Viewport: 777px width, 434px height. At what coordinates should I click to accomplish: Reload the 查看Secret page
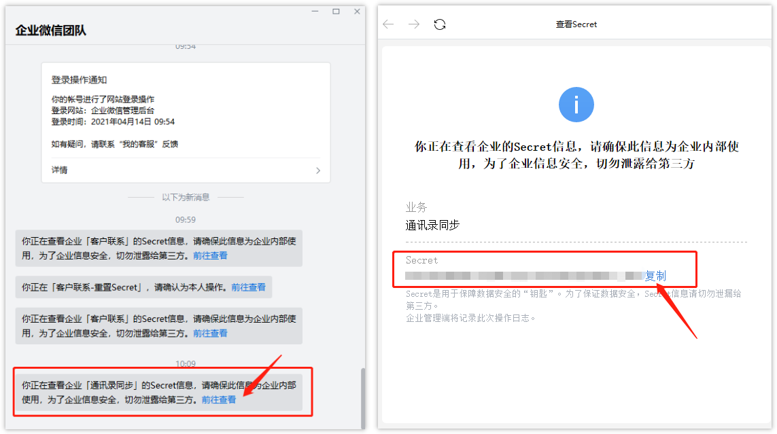coord(440,24)
